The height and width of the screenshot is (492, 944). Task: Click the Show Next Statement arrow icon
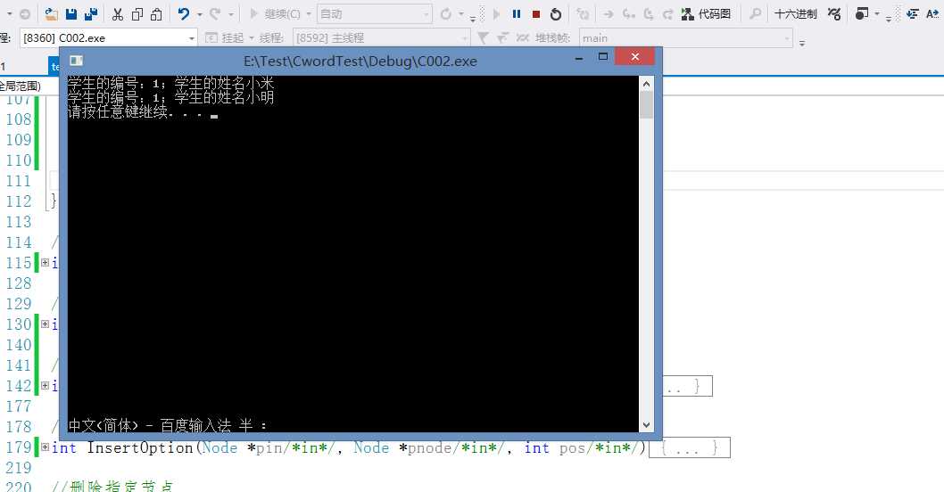[x=609, y=14]
